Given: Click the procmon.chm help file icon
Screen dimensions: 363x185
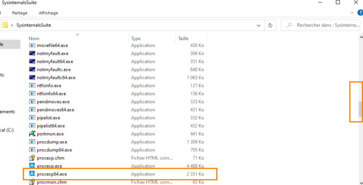Looking at the screenshot, I should click(32, 182).
